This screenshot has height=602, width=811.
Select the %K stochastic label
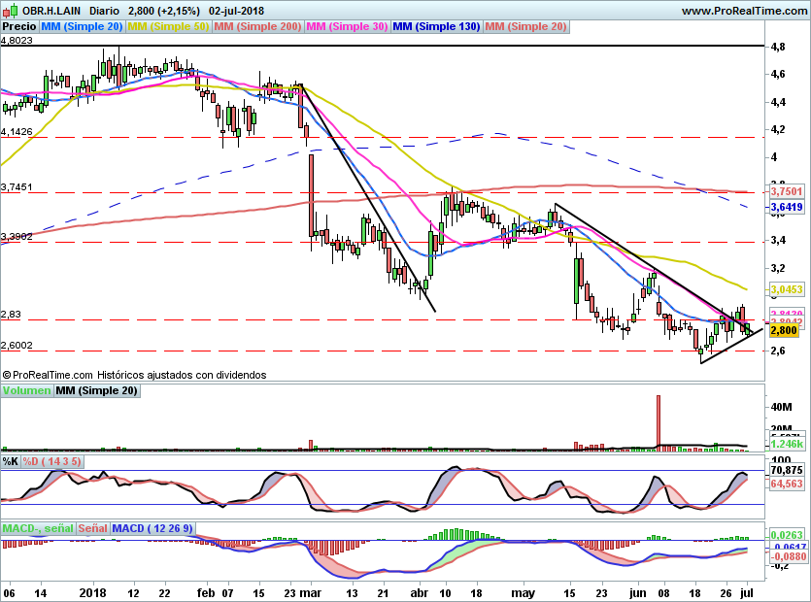11,461
